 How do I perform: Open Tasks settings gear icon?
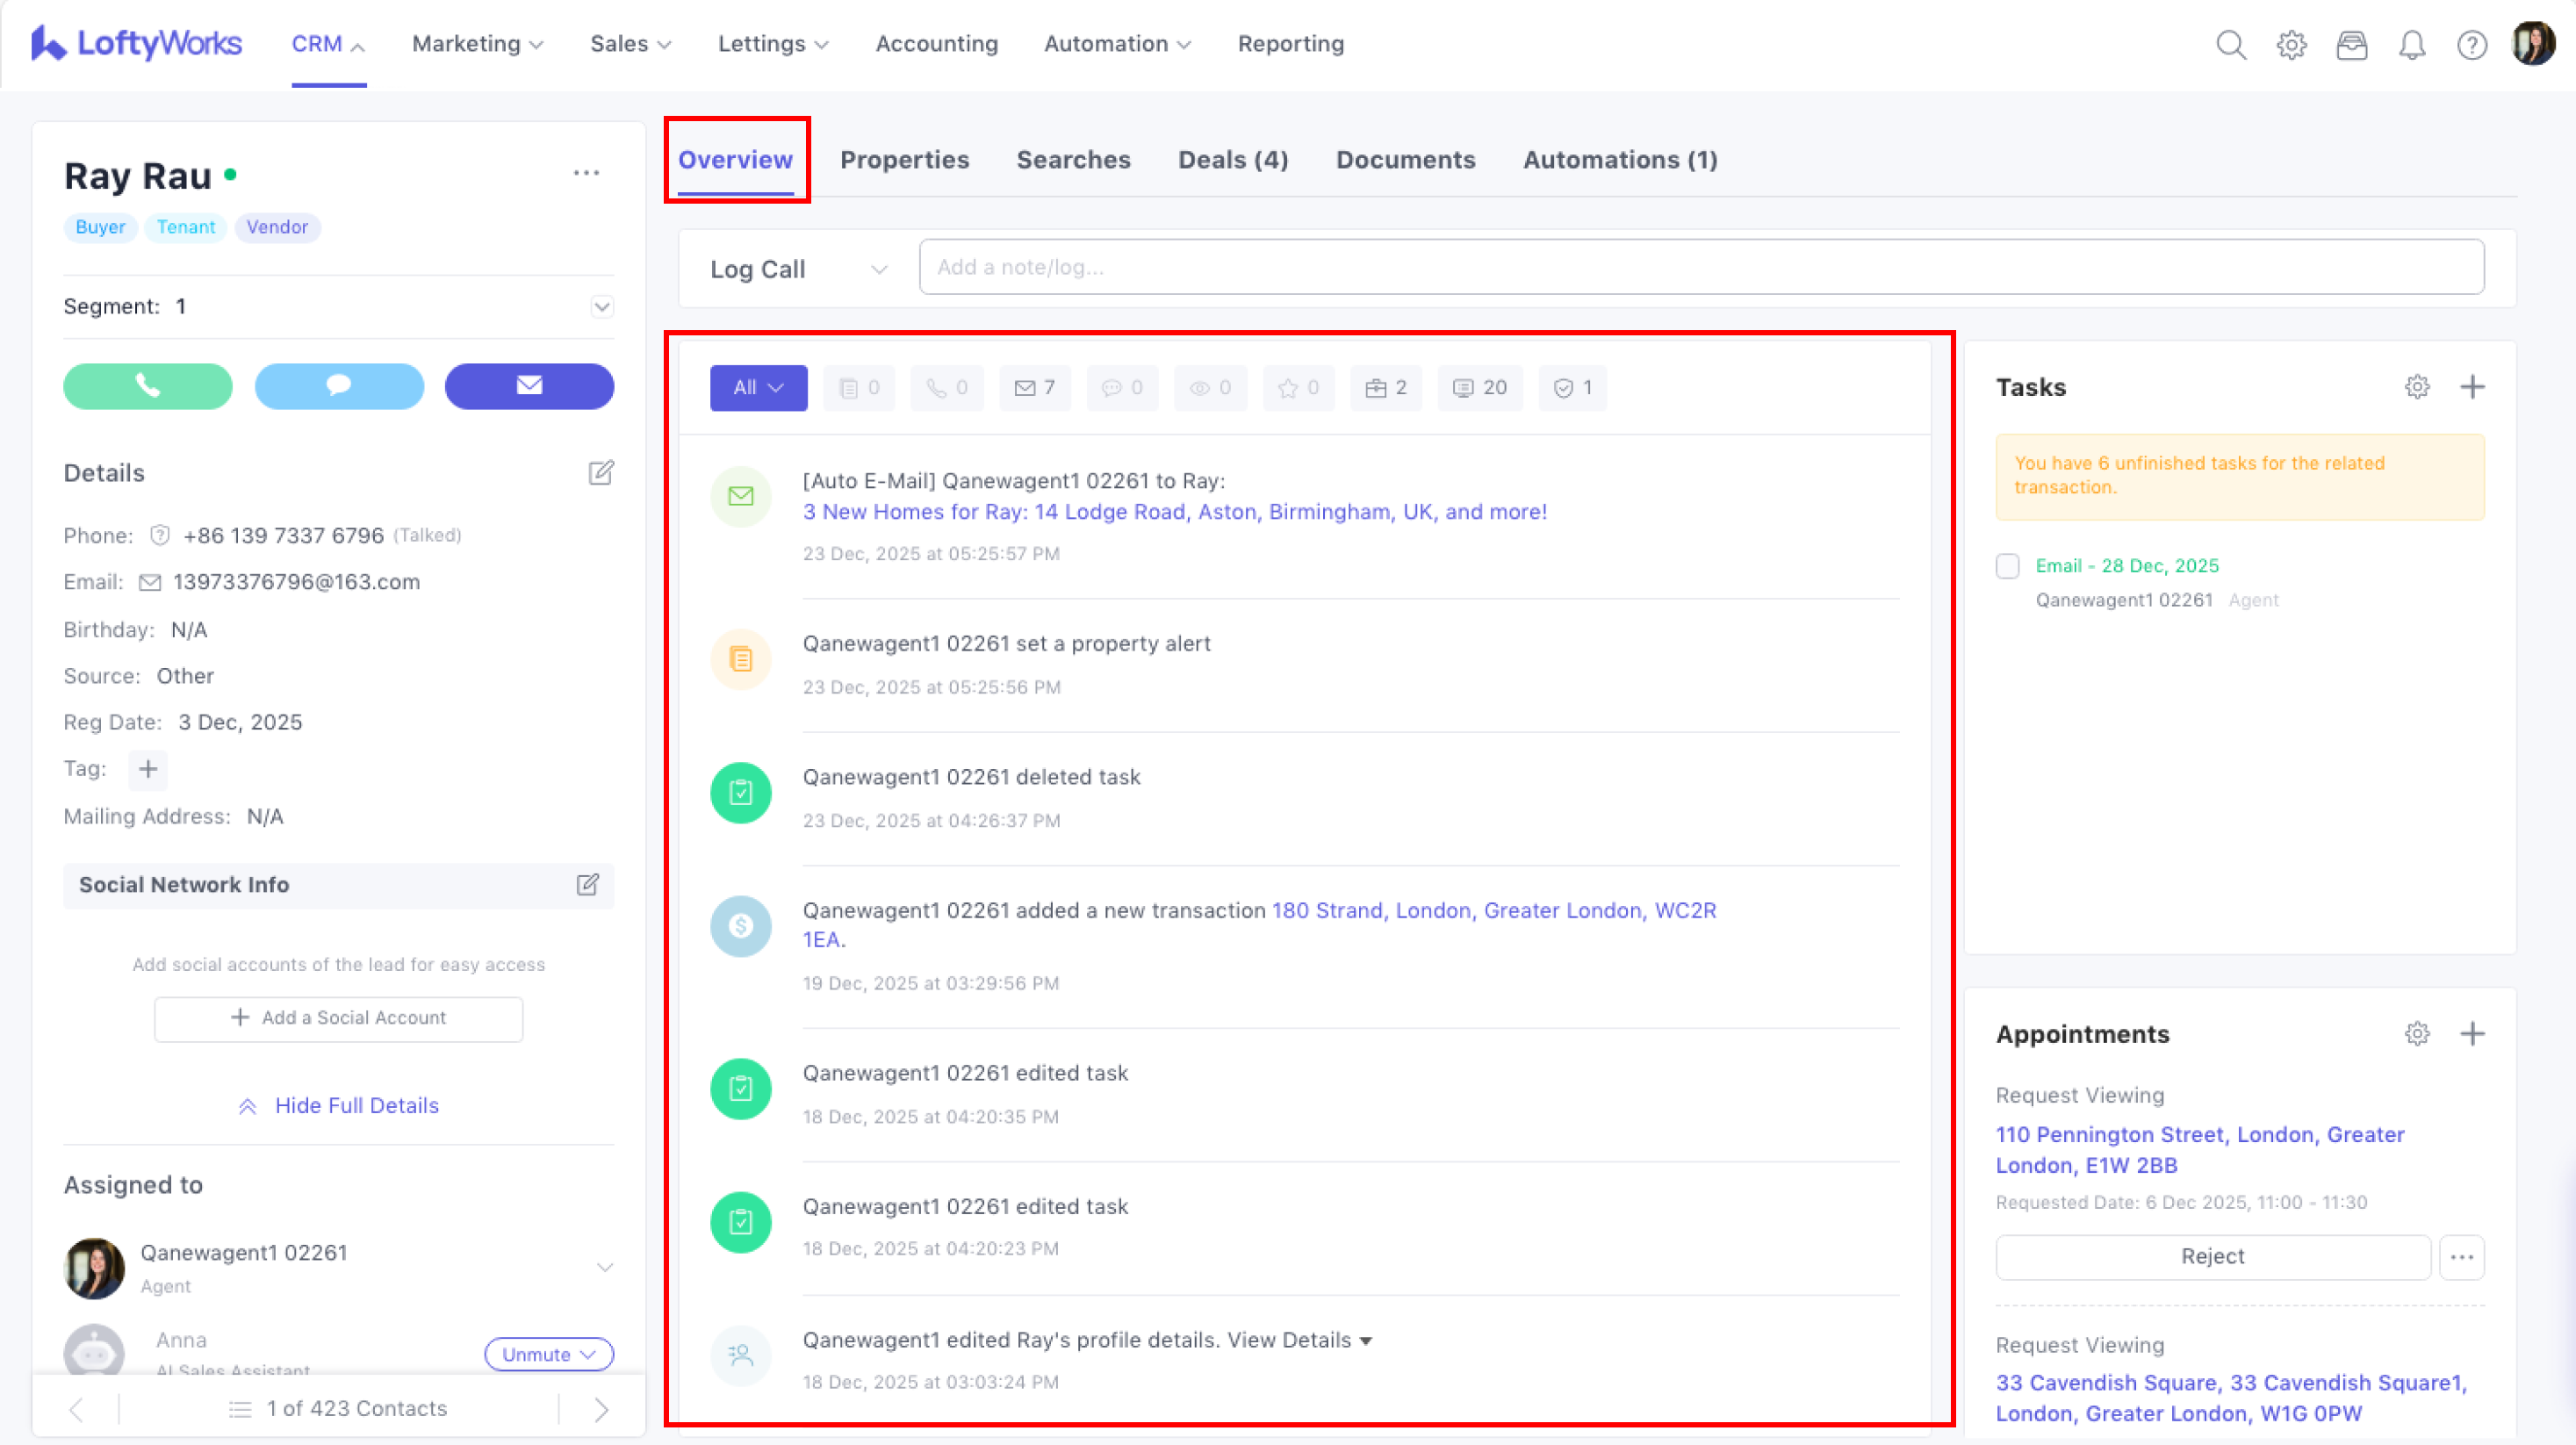(x=2417, y=387)
